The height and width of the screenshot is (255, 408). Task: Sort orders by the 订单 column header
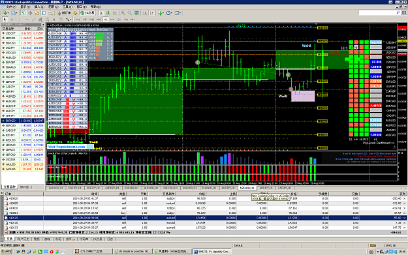click(x=24, y=194)
